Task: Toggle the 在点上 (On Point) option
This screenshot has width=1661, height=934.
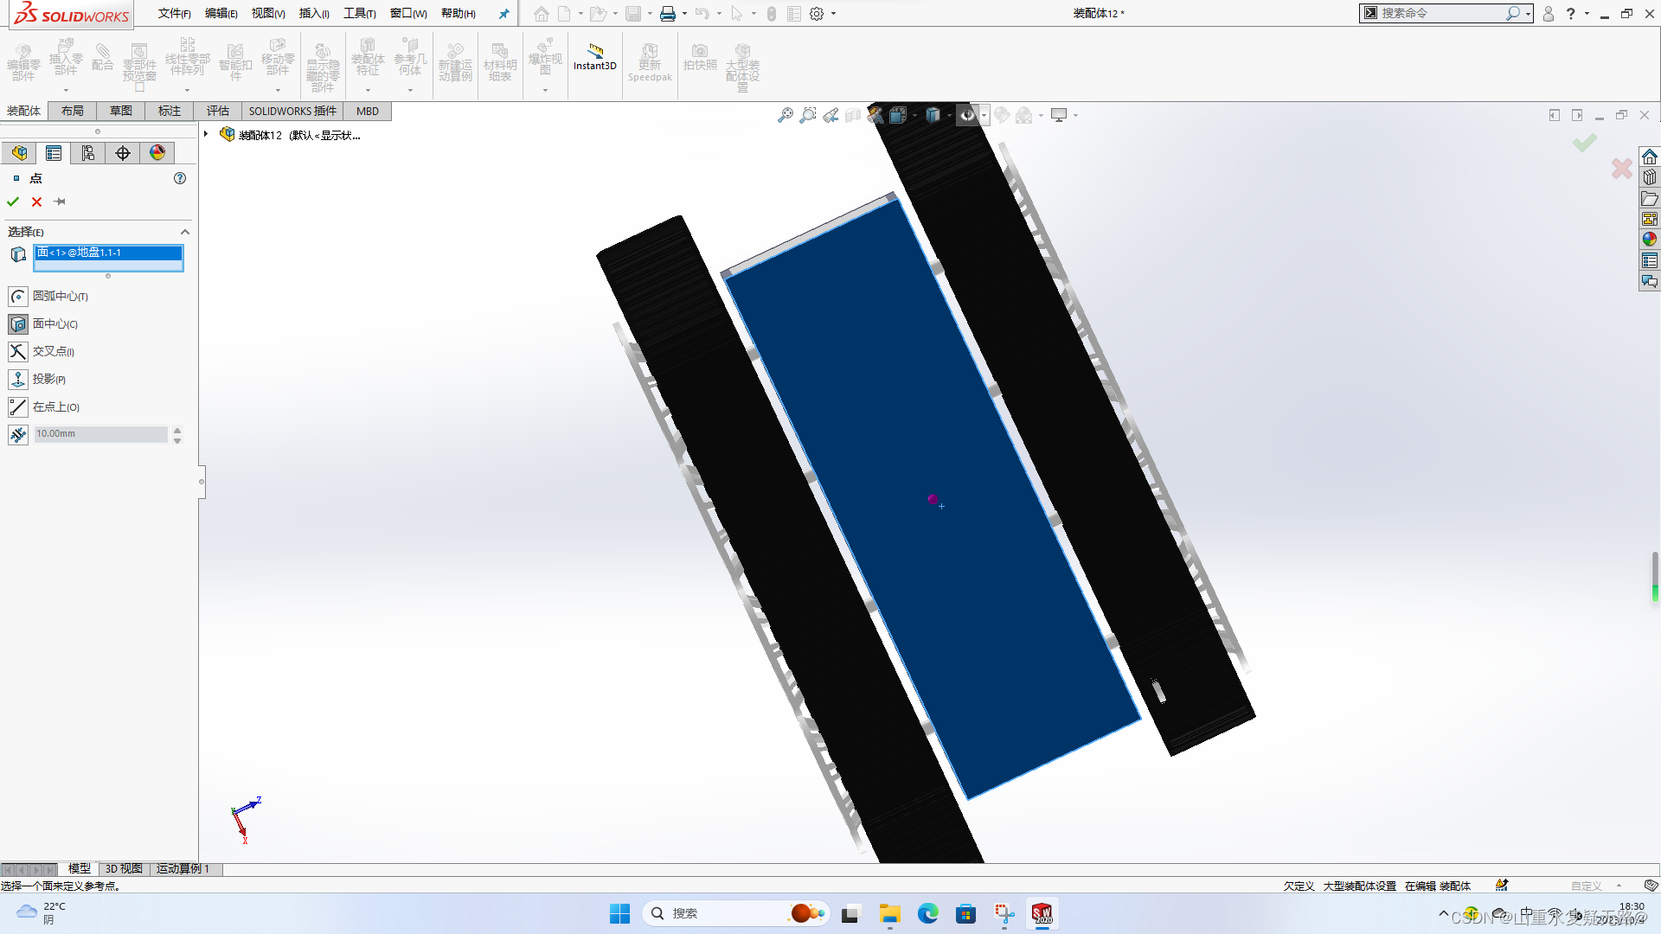Action: [x=17, y=406]
